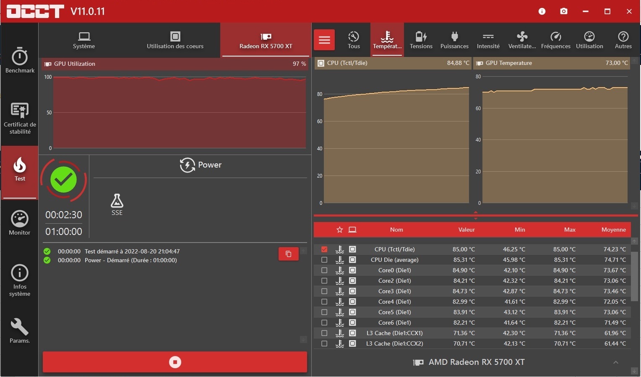641x377 pixels.
Task: Click chip icon in CPU (Tctl/Tdie) row
Action: (352, 249)
